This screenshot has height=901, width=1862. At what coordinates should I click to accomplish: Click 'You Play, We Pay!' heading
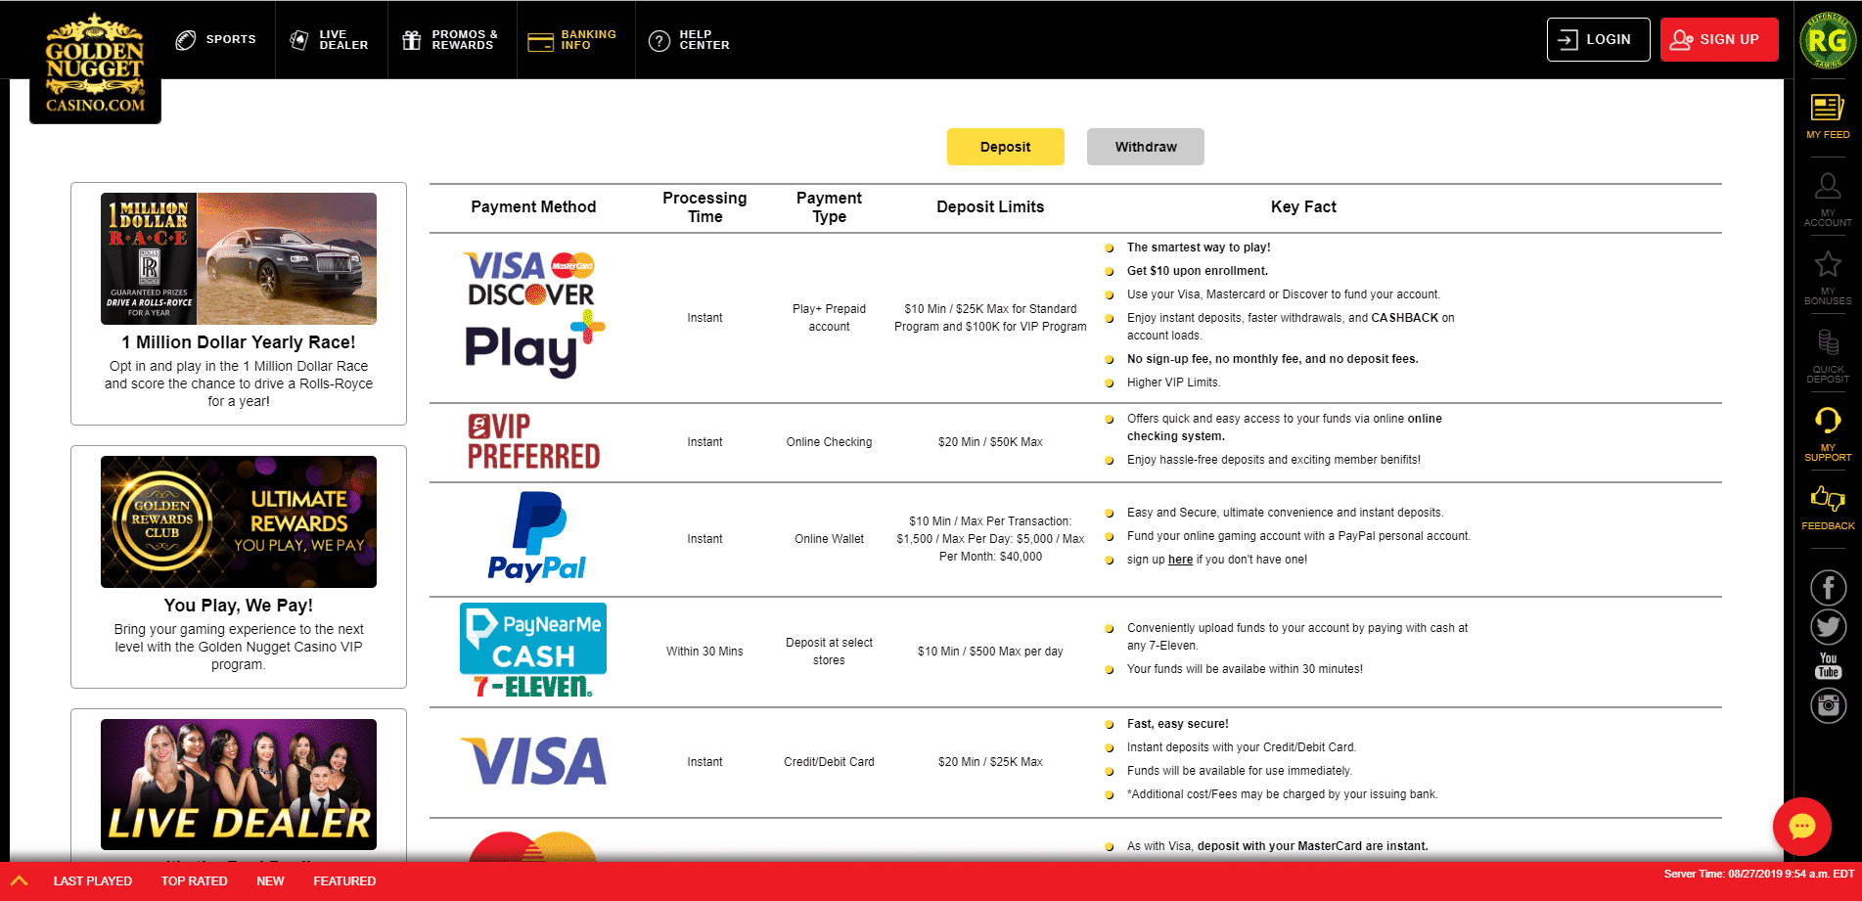click(x=239, y=606)
